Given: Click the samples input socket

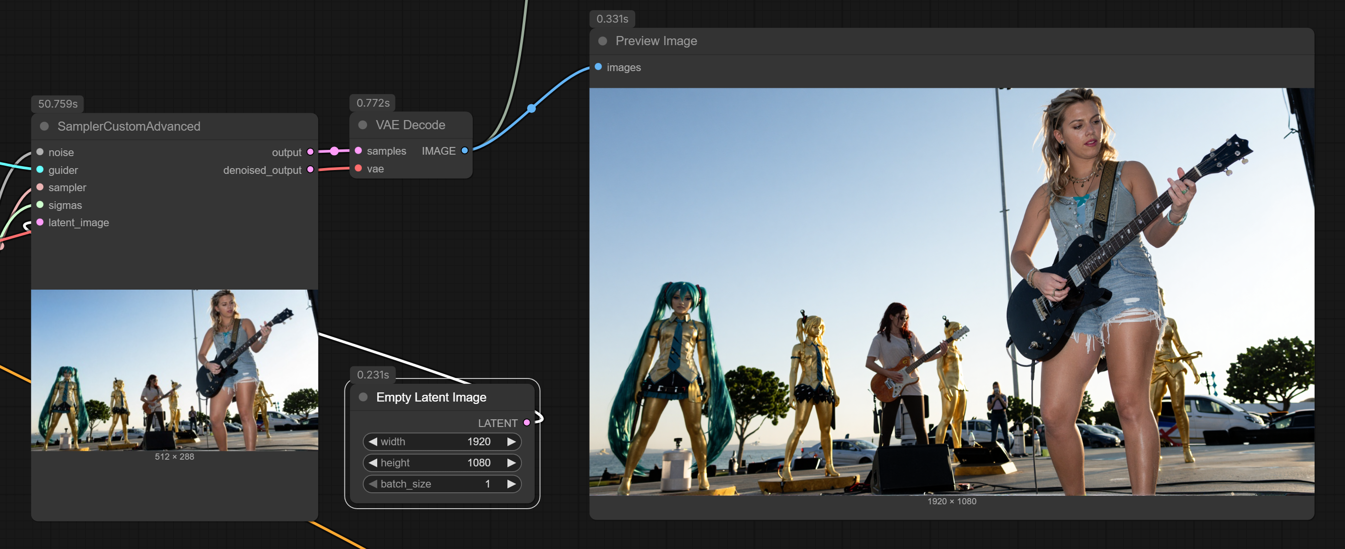Looking at the screenshot, I should [358, 151].
